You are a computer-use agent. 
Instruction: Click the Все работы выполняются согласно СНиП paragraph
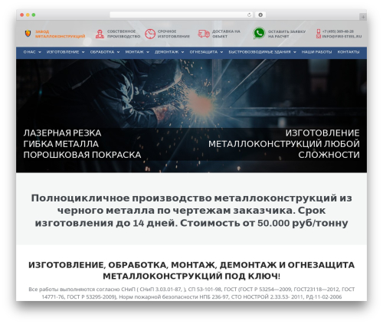pyautogui.click(x=191, y=293)
